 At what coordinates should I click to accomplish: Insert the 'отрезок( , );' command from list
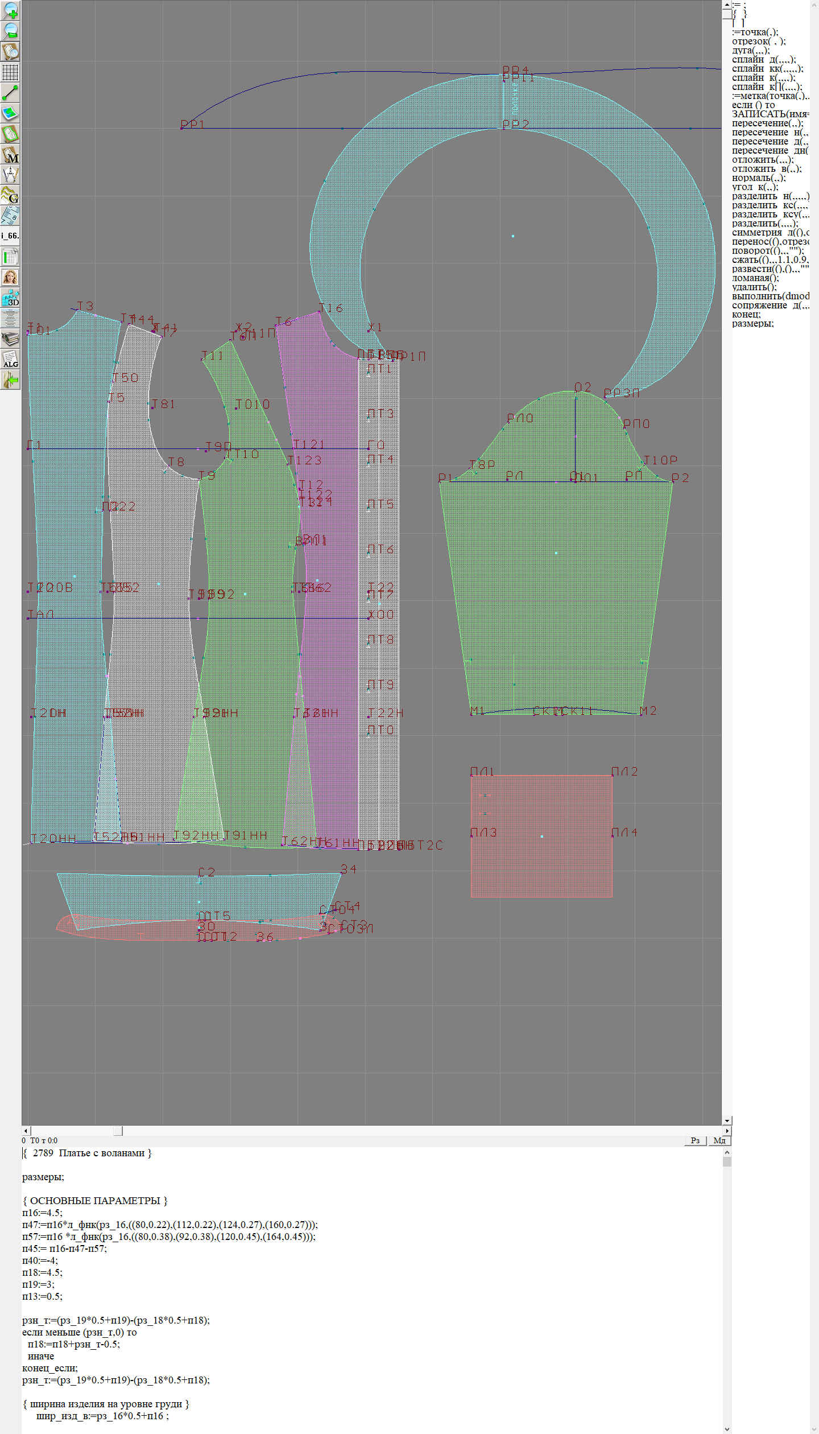(x=758, y=41)
